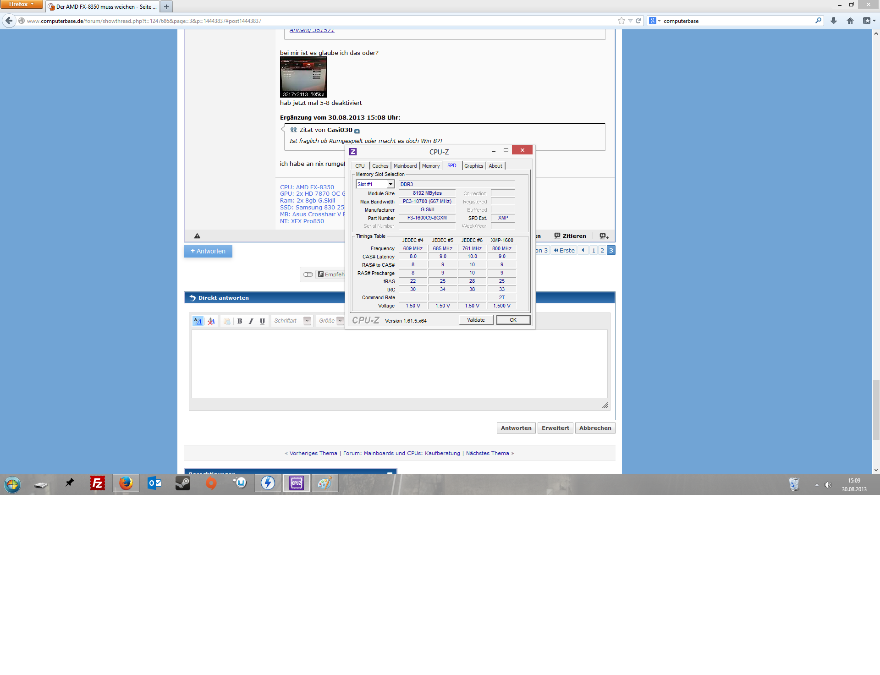Click the Firefox home icon
Screen dimensions: 880x675
850,21
